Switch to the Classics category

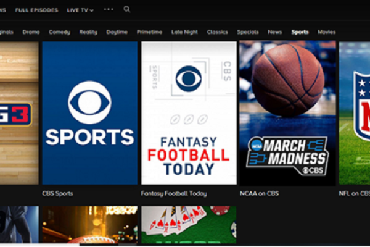217,32
